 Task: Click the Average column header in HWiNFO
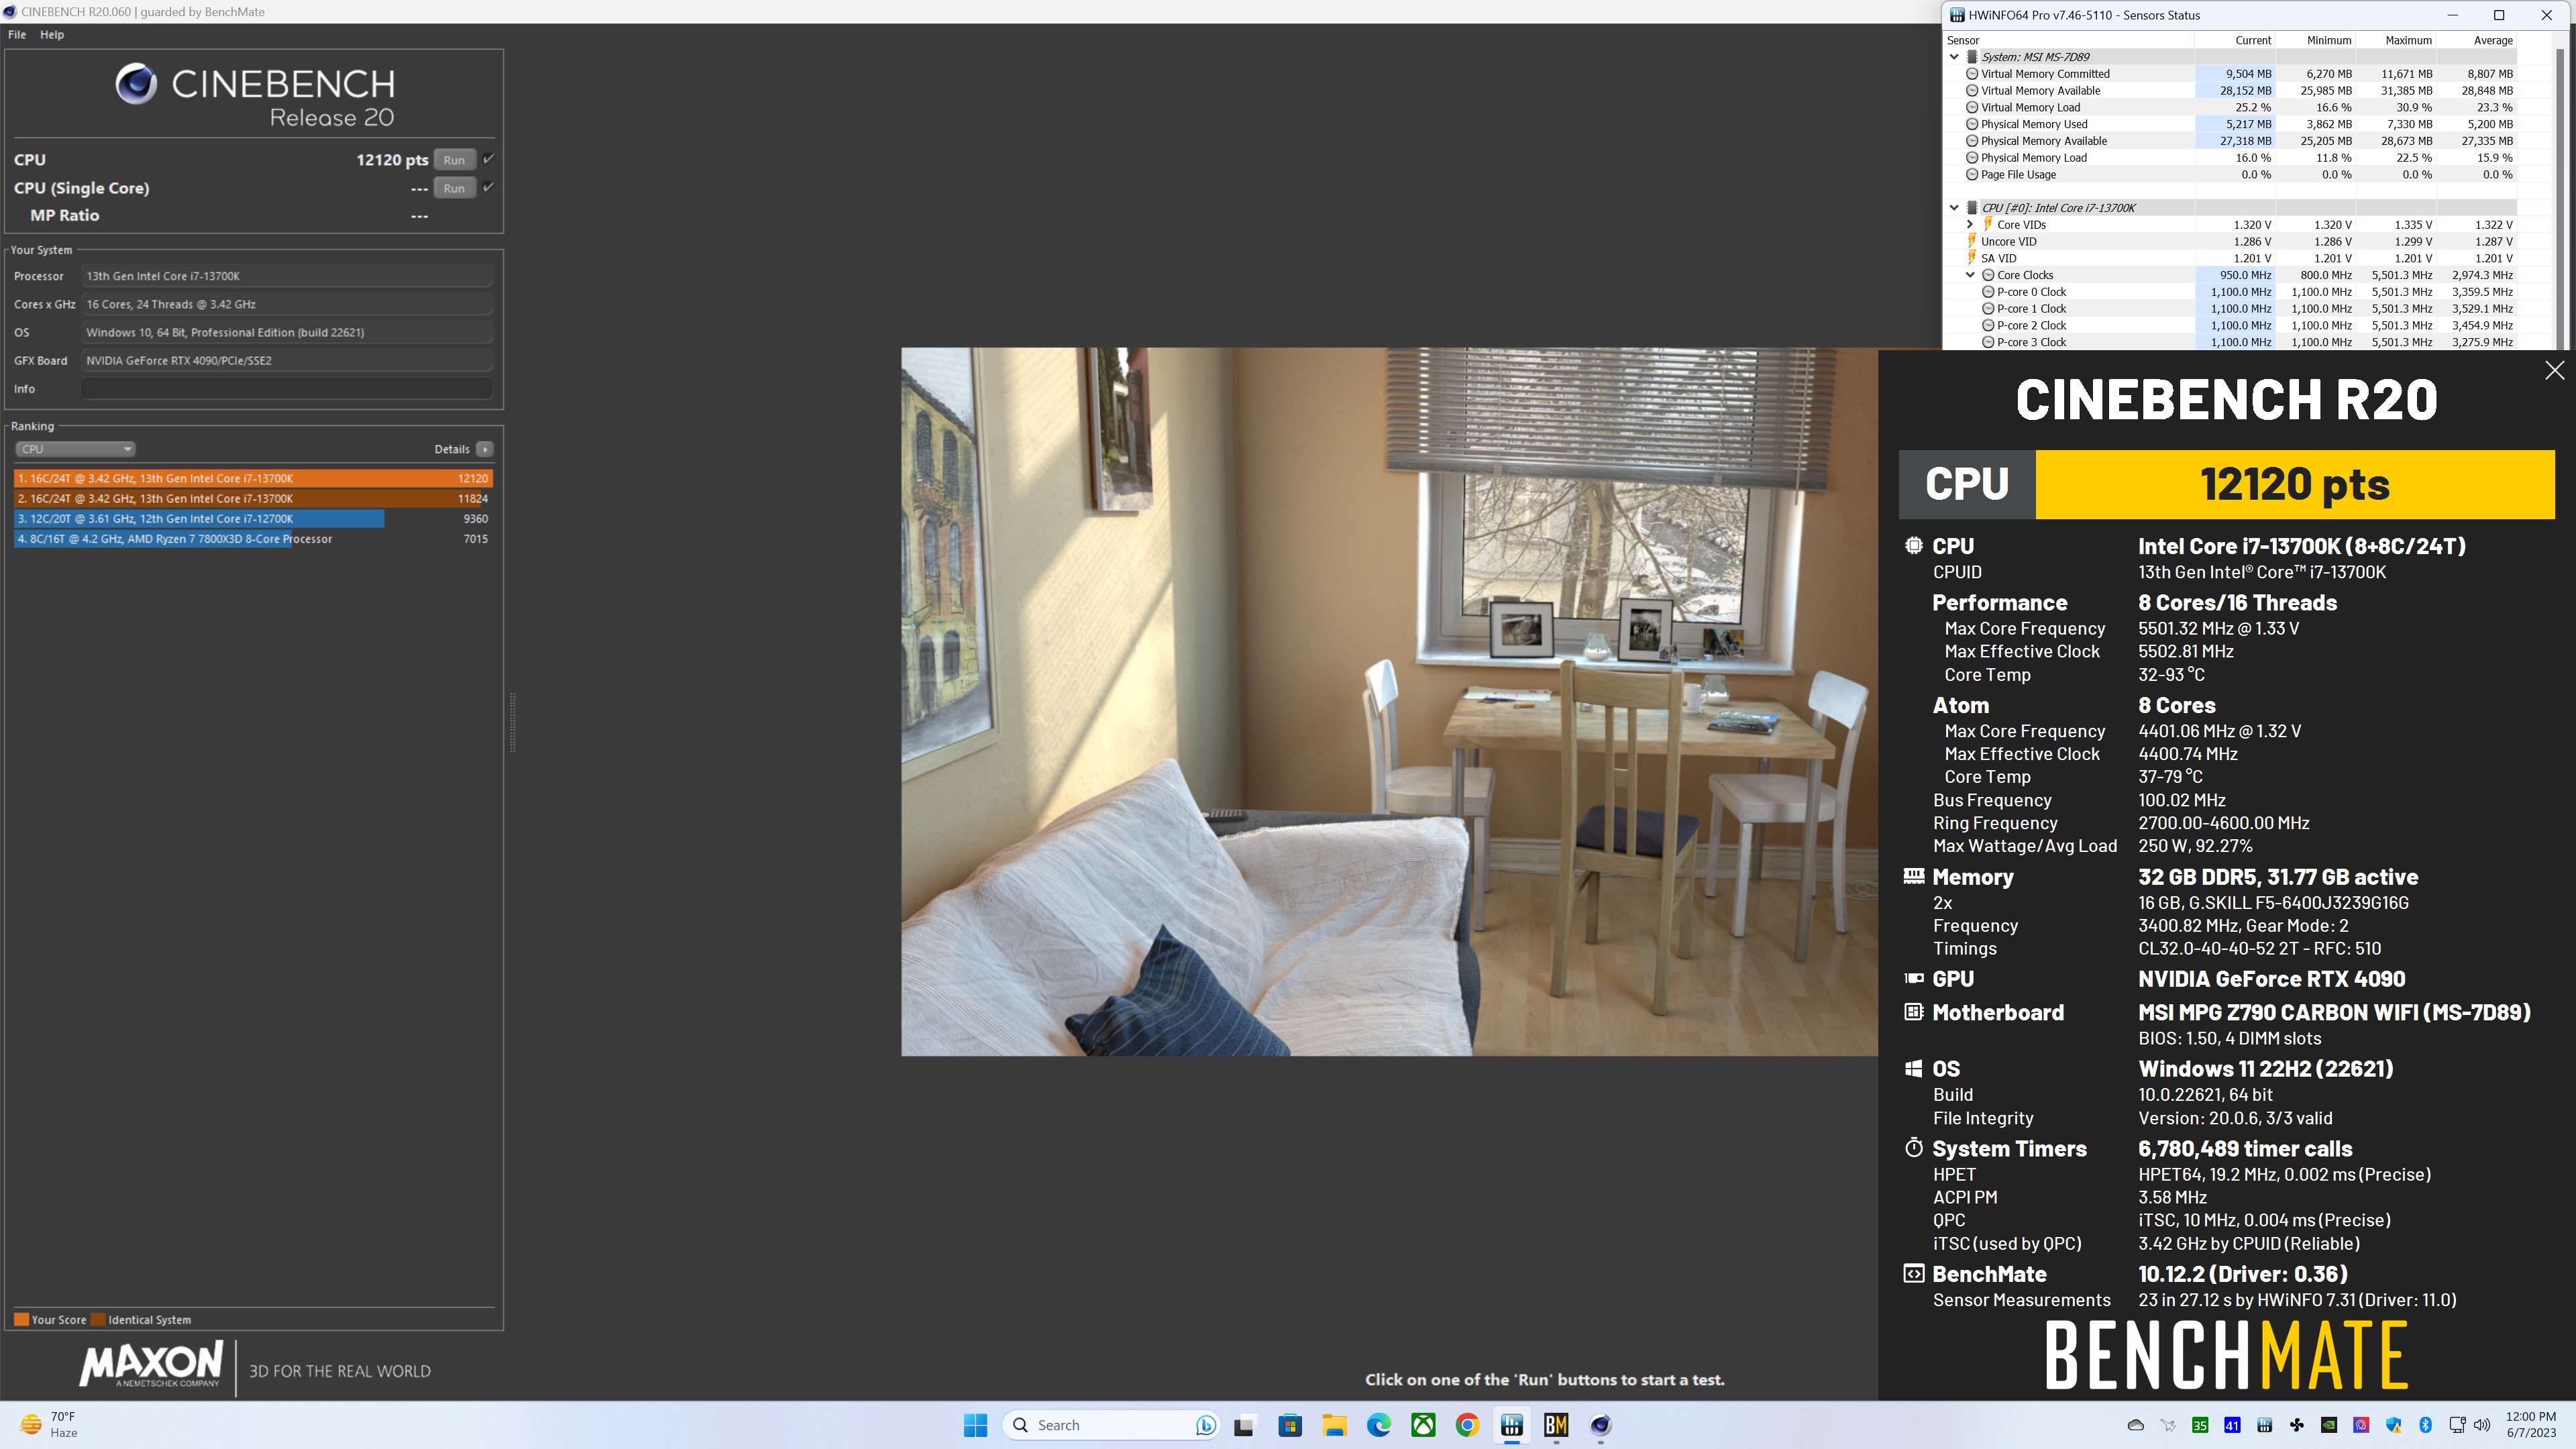[2476, 40]
